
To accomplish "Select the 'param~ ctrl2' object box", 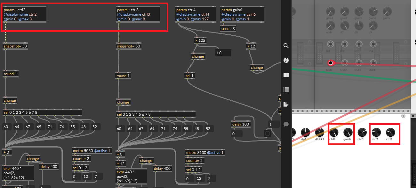I will 24,14.
